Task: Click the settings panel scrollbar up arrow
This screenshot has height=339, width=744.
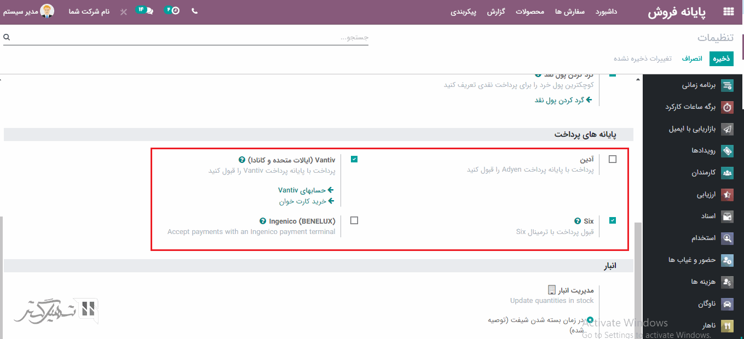Action: 639,79
